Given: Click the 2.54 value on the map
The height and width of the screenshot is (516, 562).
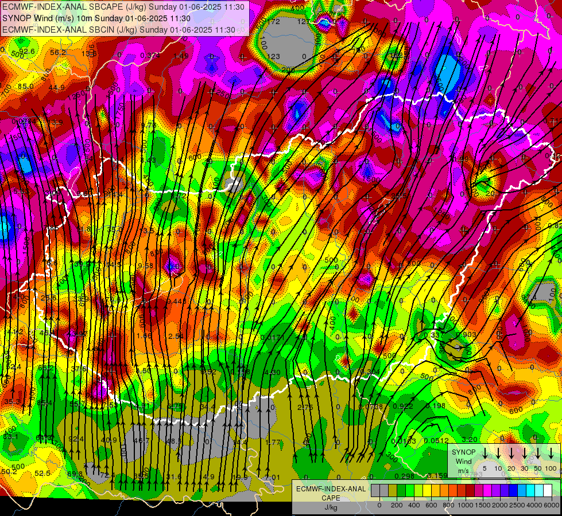Looking at the screenshot, I should [176, 336].
